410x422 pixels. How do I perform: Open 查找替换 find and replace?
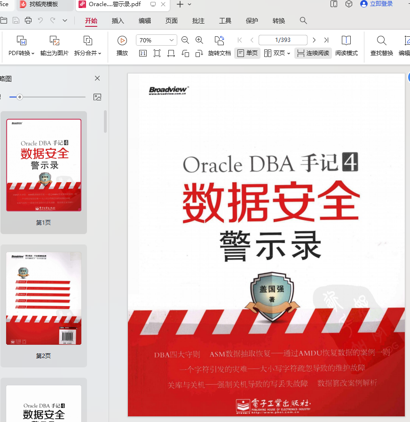click(x=381, y=46)
